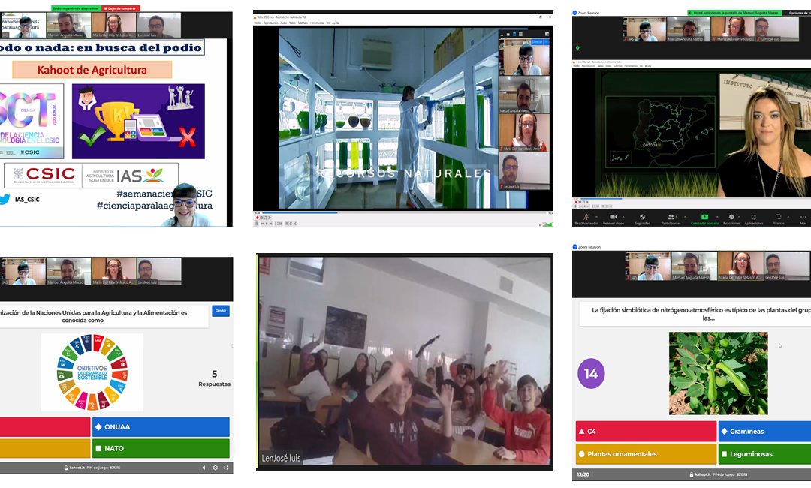Click the minimize icon on the floating Zoom video panel
The width and height of the screenshot is (811, 488).
pos(502,35)
